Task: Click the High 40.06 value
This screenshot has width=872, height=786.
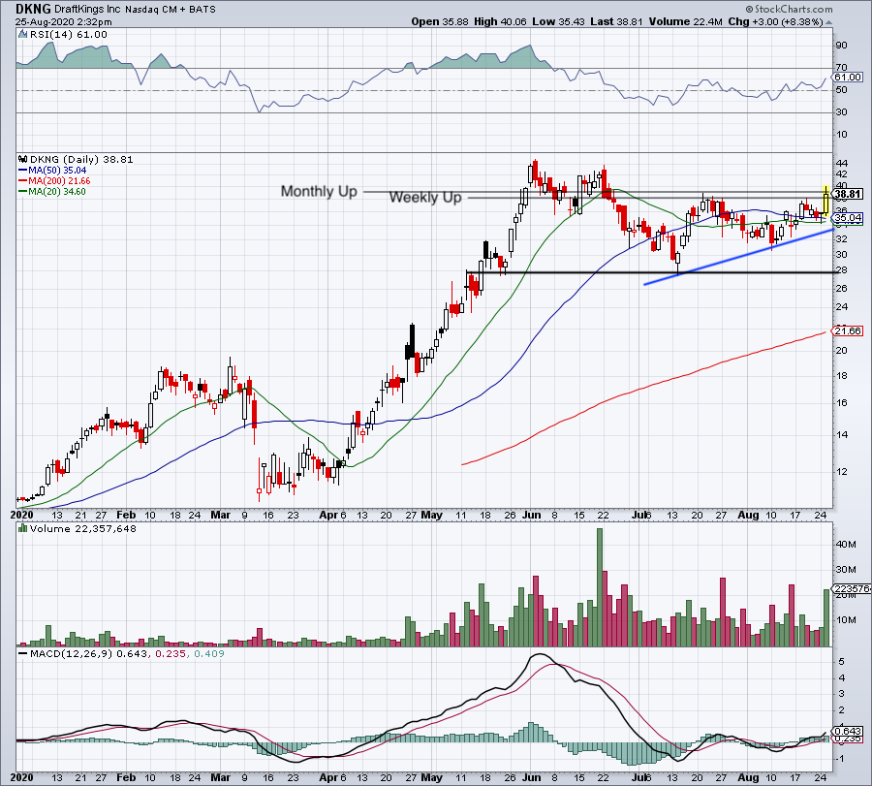Action: (500, 21)
